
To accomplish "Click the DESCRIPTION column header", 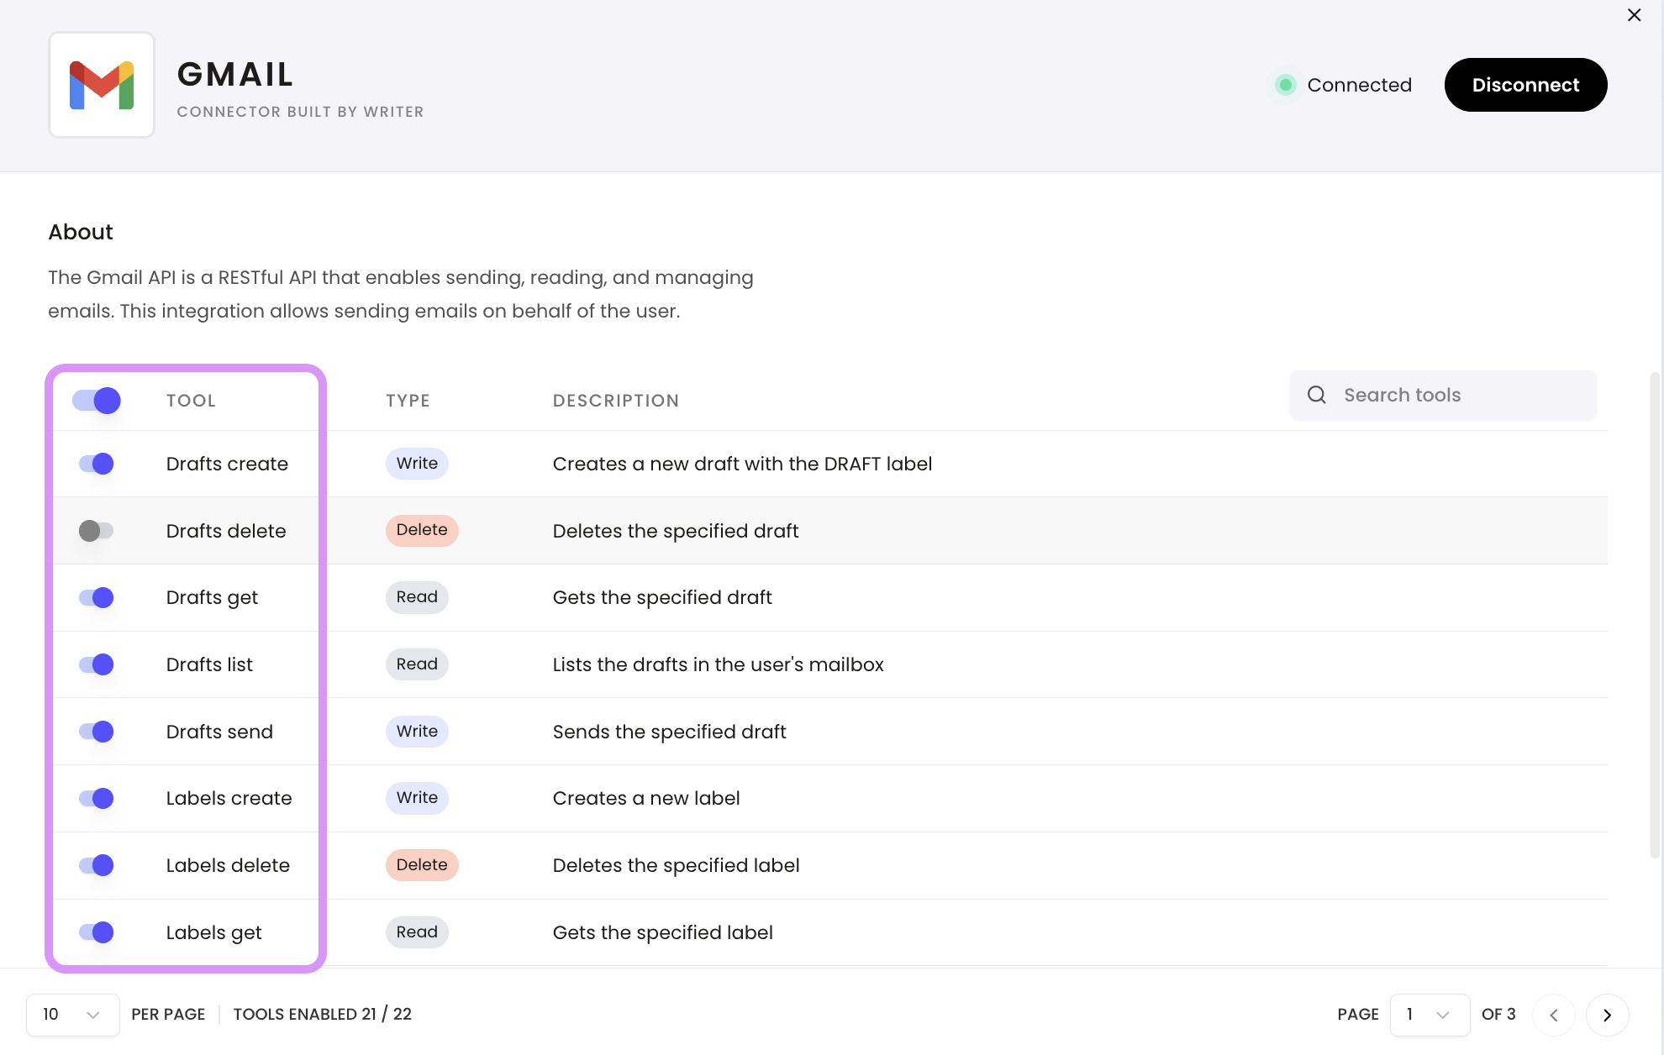I will click(615, 401).
